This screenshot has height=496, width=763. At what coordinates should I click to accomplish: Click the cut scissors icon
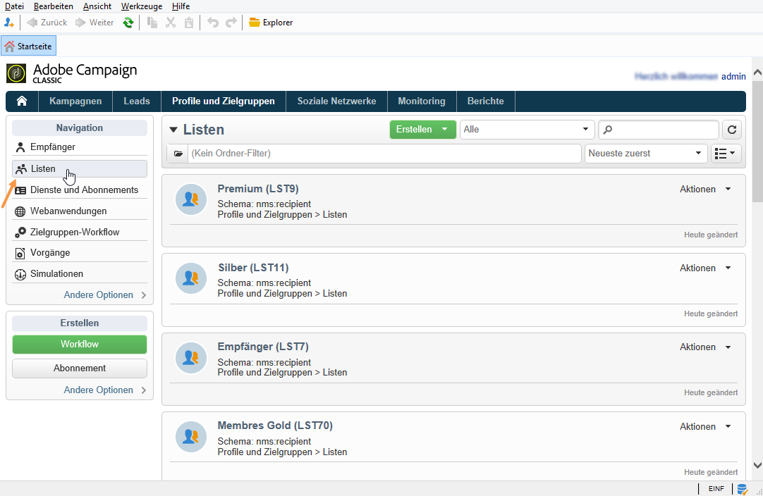click(171, 23)
